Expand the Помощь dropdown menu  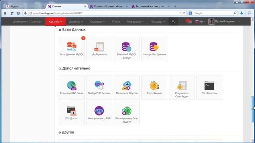coord(158,21)
